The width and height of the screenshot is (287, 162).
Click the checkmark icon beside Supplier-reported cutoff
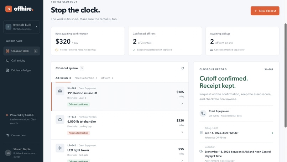(x=134, y=50)
